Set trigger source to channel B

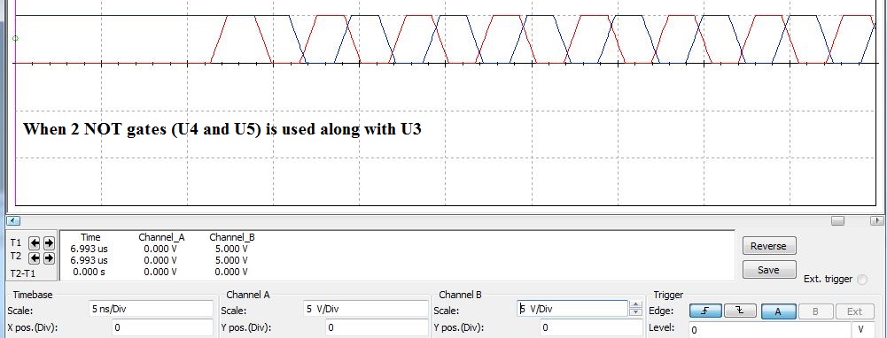816,311
